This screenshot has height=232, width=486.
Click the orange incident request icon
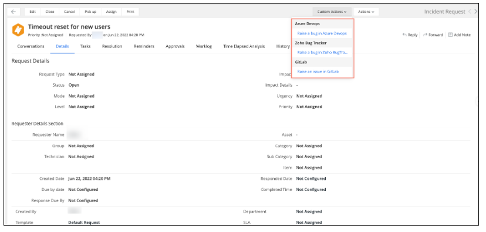pos(18,30)
